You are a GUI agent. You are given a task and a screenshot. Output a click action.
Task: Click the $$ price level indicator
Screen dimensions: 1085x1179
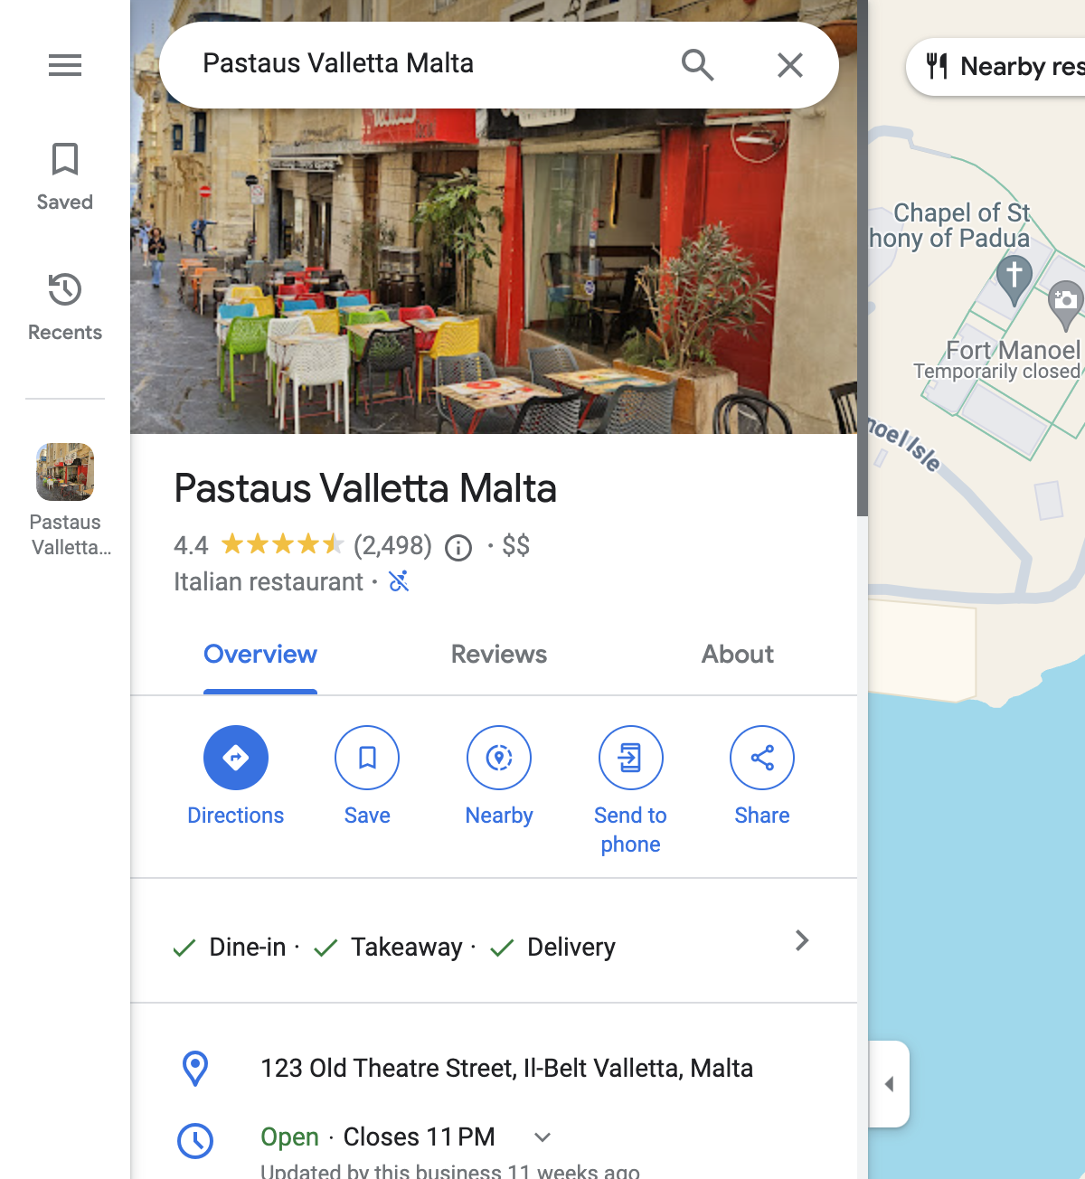516,545
